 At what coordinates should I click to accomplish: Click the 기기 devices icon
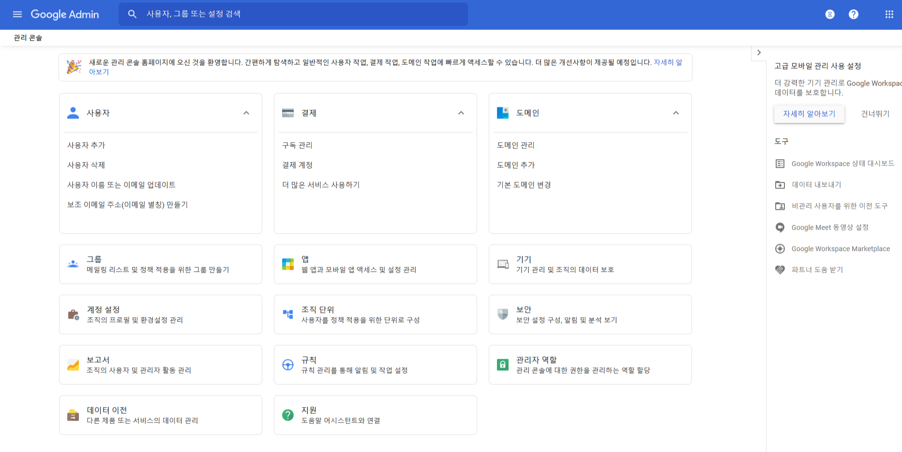pyautogui.click(x=503, y=264)
